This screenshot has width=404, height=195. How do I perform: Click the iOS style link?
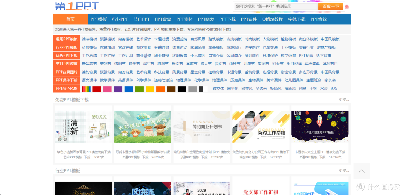334,89
